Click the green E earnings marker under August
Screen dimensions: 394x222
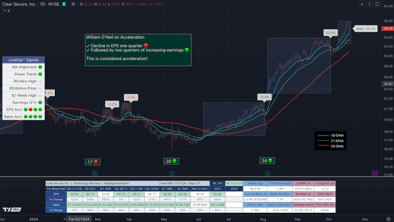point(268,174)
